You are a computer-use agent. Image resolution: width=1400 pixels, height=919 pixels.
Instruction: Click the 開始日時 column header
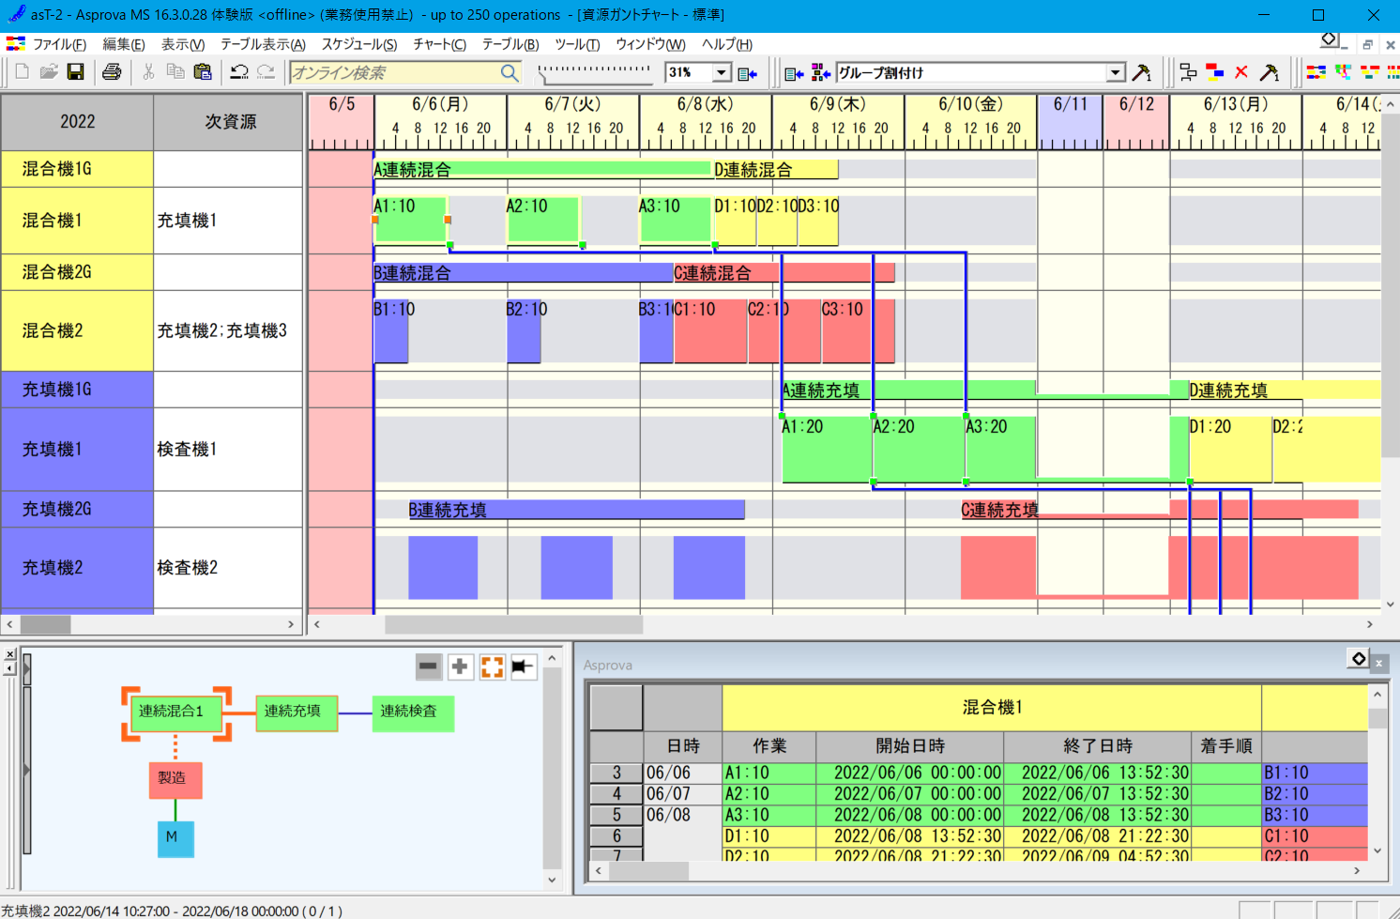click(x=909, y=746)
